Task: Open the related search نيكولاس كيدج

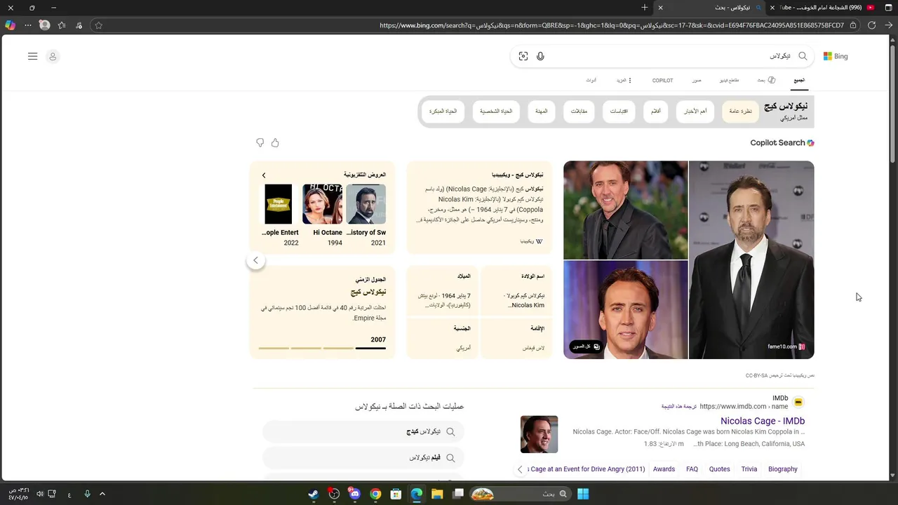Action: click(363, 432)
